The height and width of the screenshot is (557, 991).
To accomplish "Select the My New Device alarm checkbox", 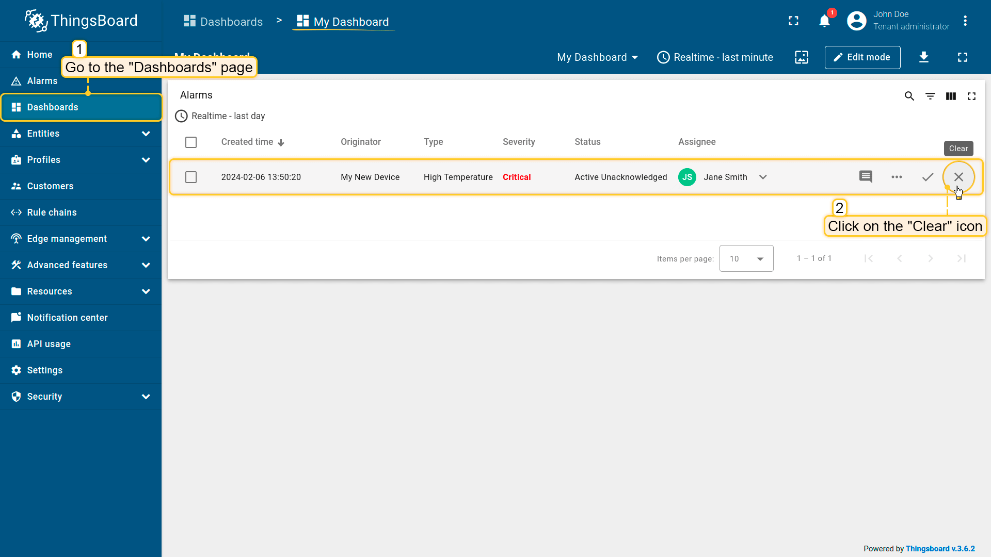I will 191,177.
